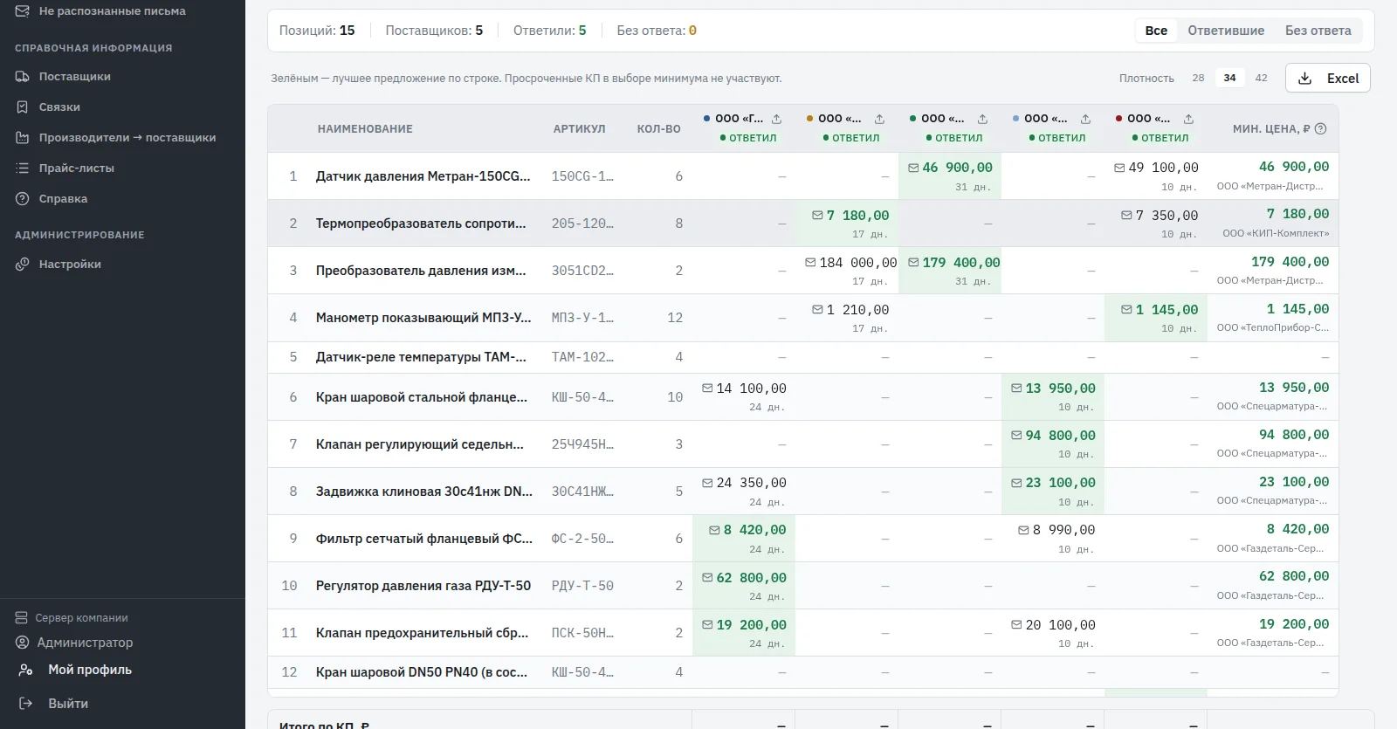Click upload icon in fifth supplier column
The height and width of the screenshot is (729, 1397).
pyautogui.click(x=1188, y=119)
